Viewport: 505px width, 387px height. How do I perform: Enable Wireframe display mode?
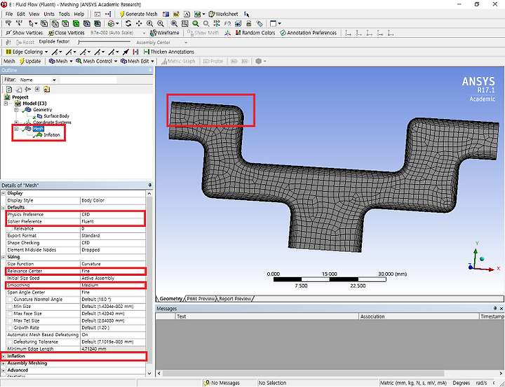coord(165,33)
